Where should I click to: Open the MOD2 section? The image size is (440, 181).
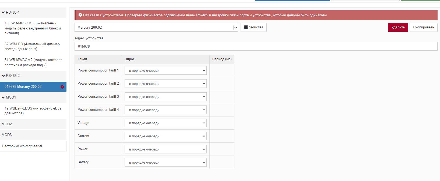(x=33, y=124)
